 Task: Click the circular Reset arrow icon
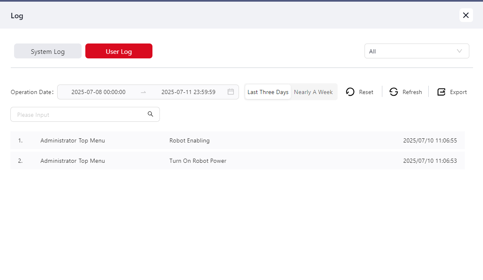pos(350,92)
